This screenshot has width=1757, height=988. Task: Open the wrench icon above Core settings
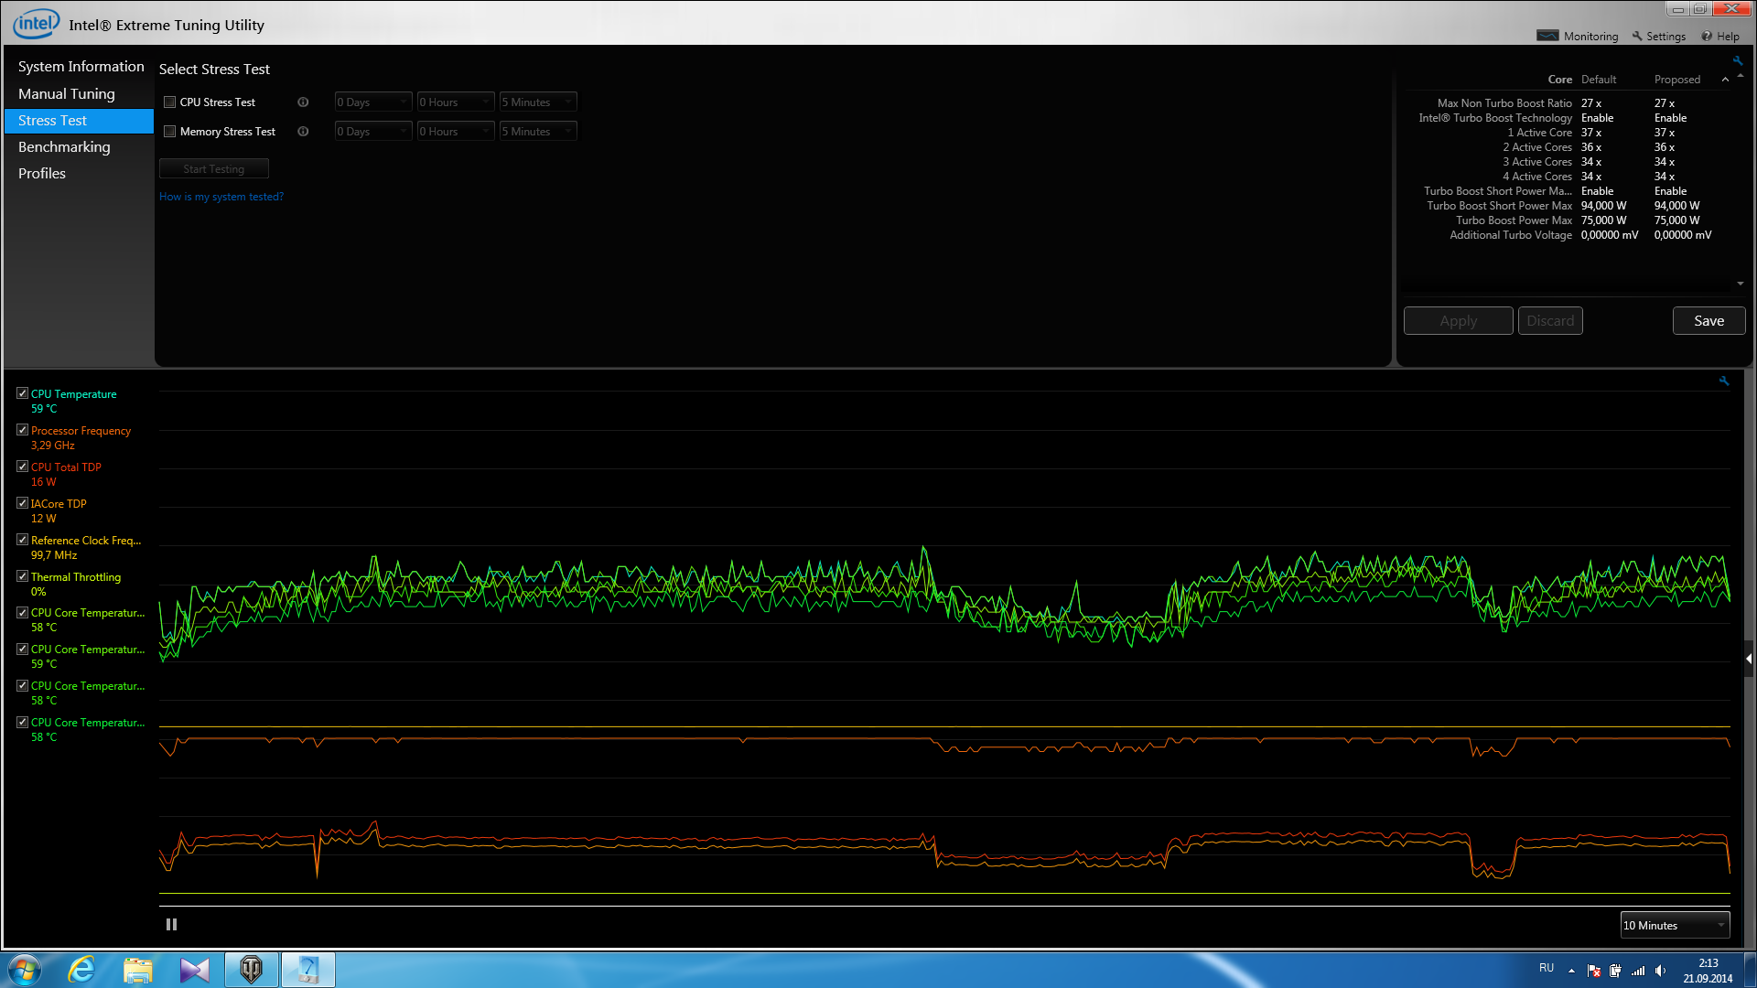1737,61
